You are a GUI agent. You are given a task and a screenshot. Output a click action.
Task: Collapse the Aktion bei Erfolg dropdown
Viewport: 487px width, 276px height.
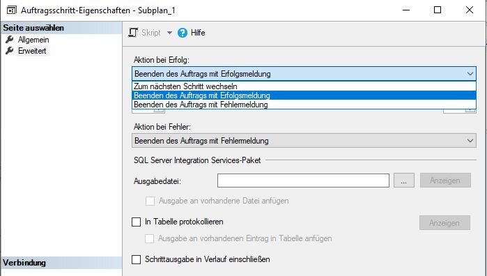[470, 74]
